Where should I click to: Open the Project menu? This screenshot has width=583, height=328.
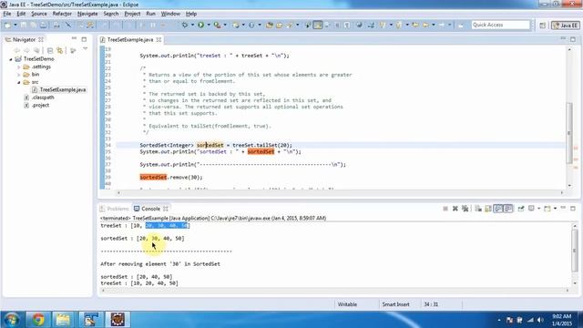tap(132, 14)
